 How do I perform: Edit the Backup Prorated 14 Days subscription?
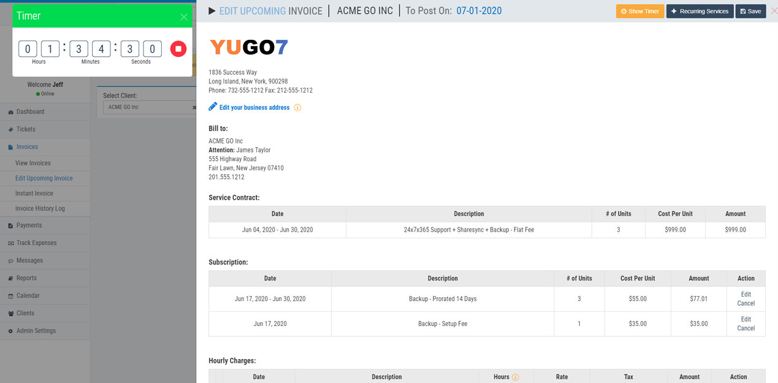[746, 294]
